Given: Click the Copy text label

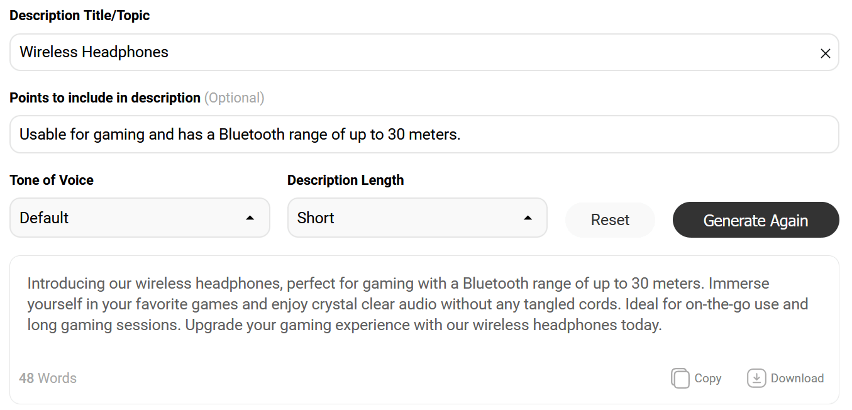Looking at the screenshot, I should pyautogui.click(x=707, y=378).
